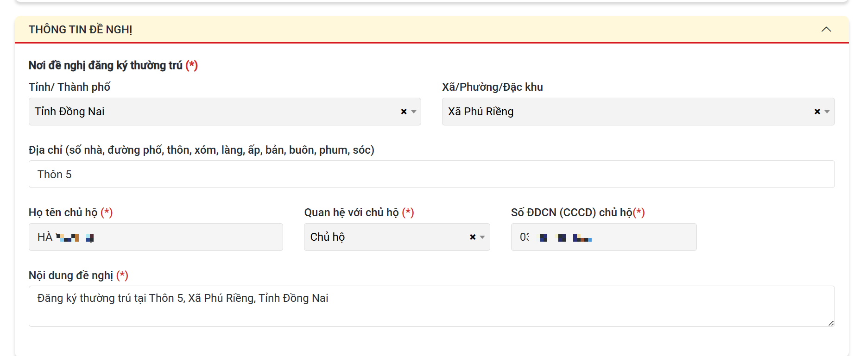Clear the Chủ hộ relationship selection (x icon)
This screenshot has width=853, height=356.
click(x=473, y=237)
